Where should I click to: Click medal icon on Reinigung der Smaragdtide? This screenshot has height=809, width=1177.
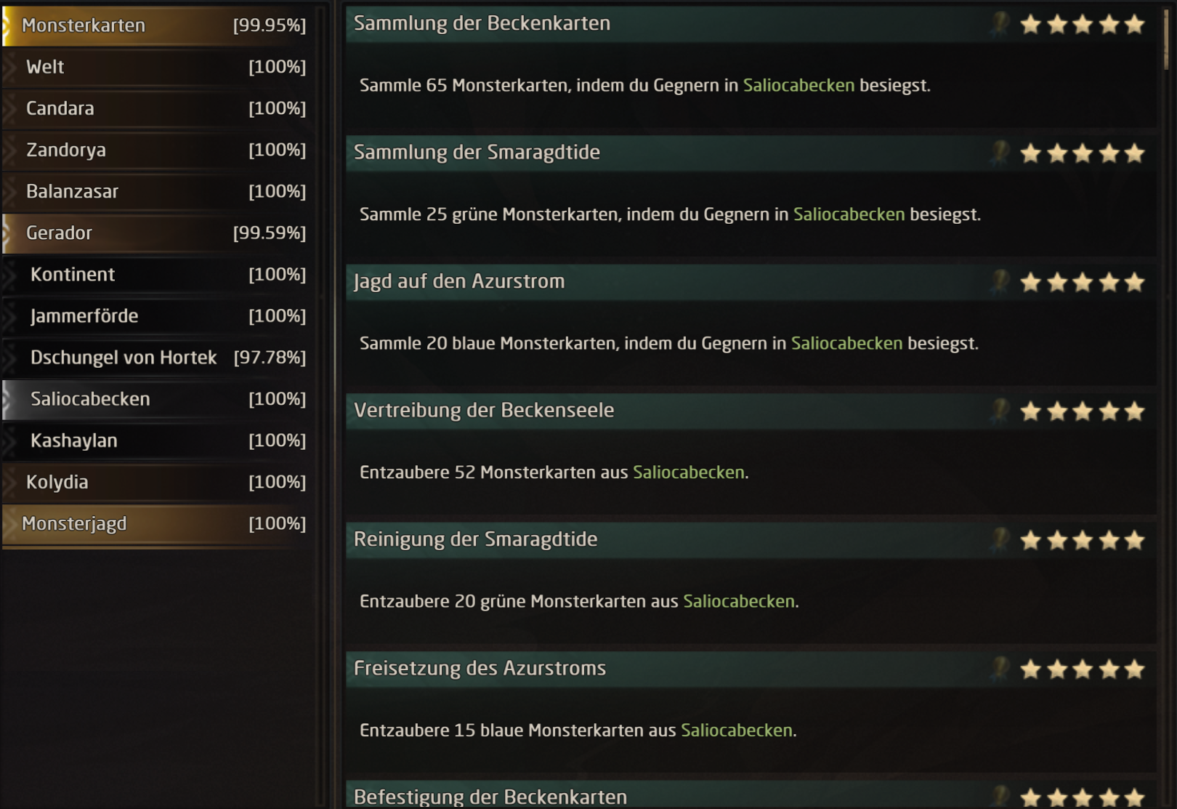click(x=1000, y=539)
